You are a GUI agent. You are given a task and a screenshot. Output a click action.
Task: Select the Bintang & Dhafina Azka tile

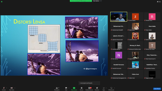coord(135,45)
